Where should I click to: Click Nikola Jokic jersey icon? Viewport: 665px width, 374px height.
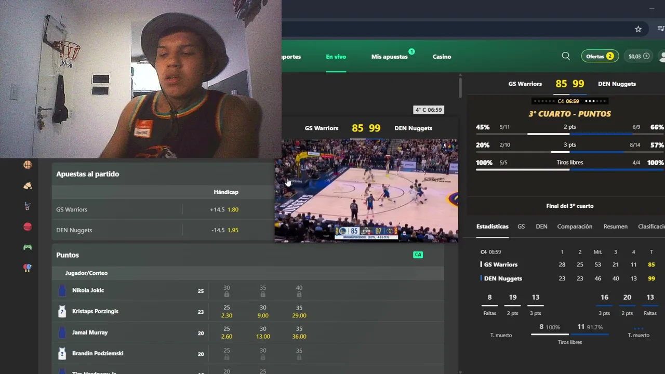pos(62,290)
